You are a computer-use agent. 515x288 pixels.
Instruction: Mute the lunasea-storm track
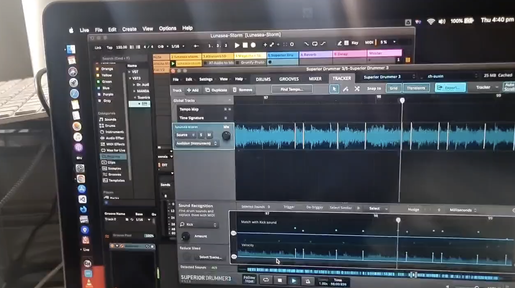(x=209, y=135)
